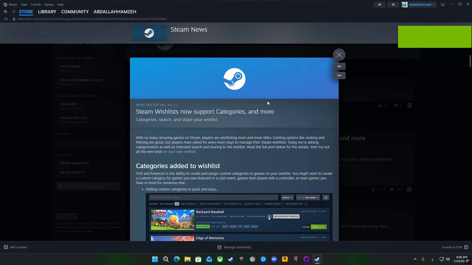Click Add a Game at bottom left
The width and height of the screenshot is (472, 265).
(15, 247)
